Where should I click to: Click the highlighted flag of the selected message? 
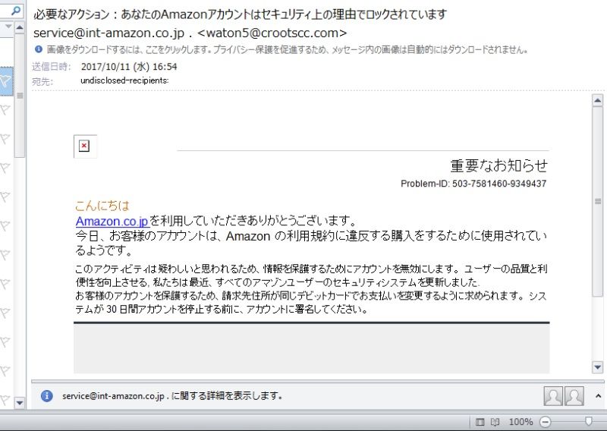pos(6,81)
